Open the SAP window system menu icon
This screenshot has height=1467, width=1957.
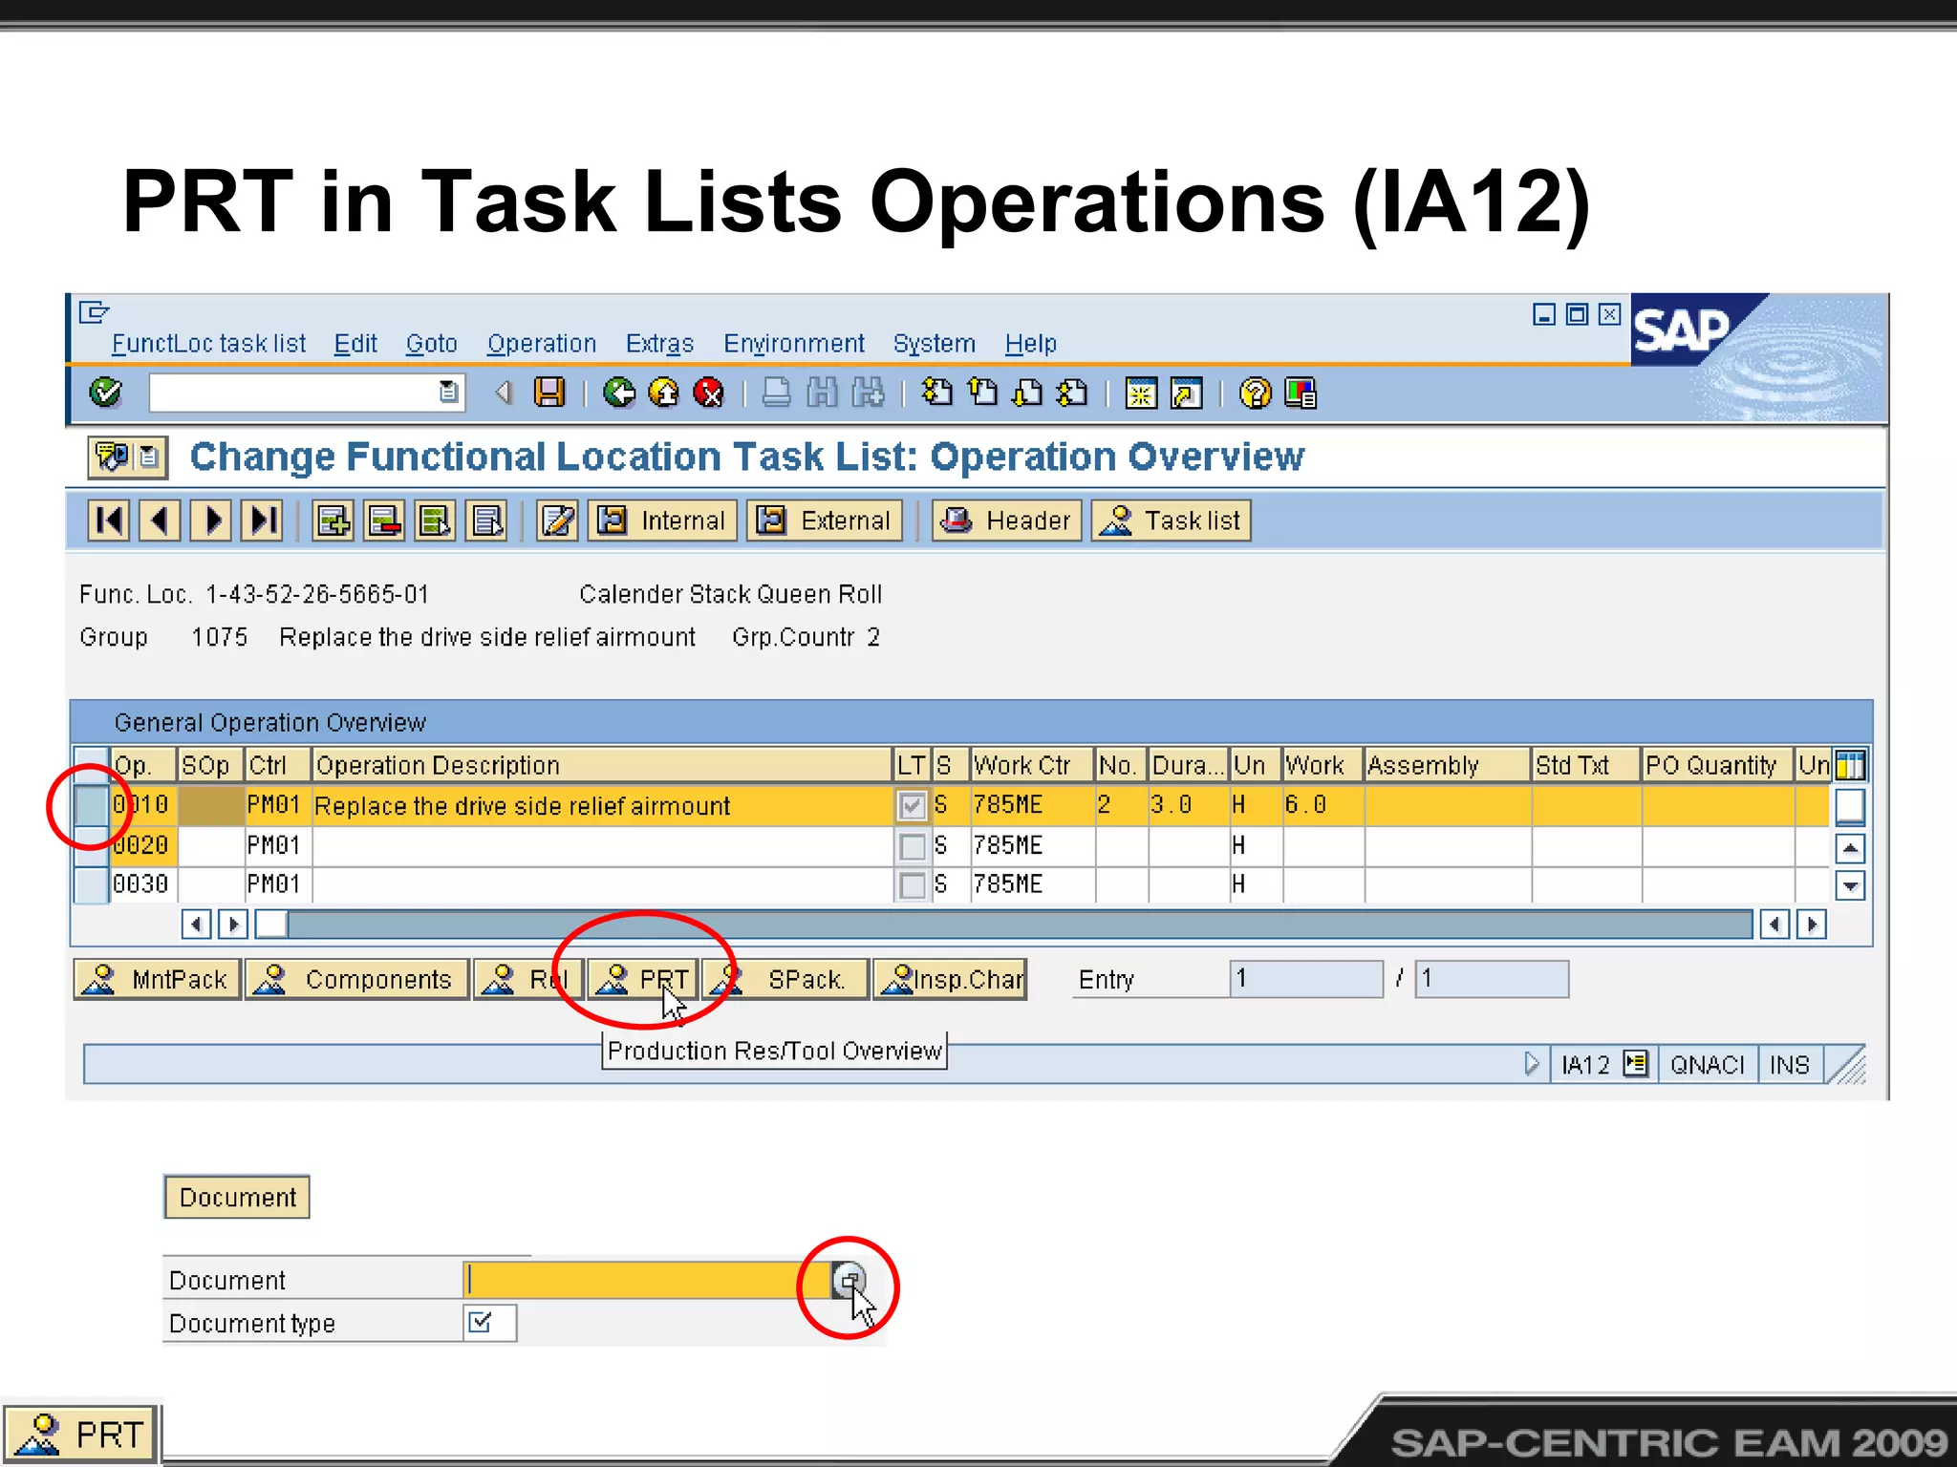(94, 312)
